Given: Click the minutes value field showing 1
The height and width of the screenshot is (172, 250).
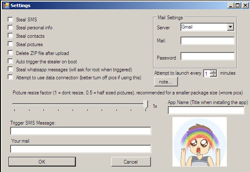Looking at the screenshot, I should pos(207,73).
